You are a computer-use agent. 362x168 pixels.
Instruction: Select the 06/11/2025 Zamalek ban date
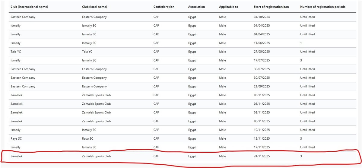click(262, 121)
